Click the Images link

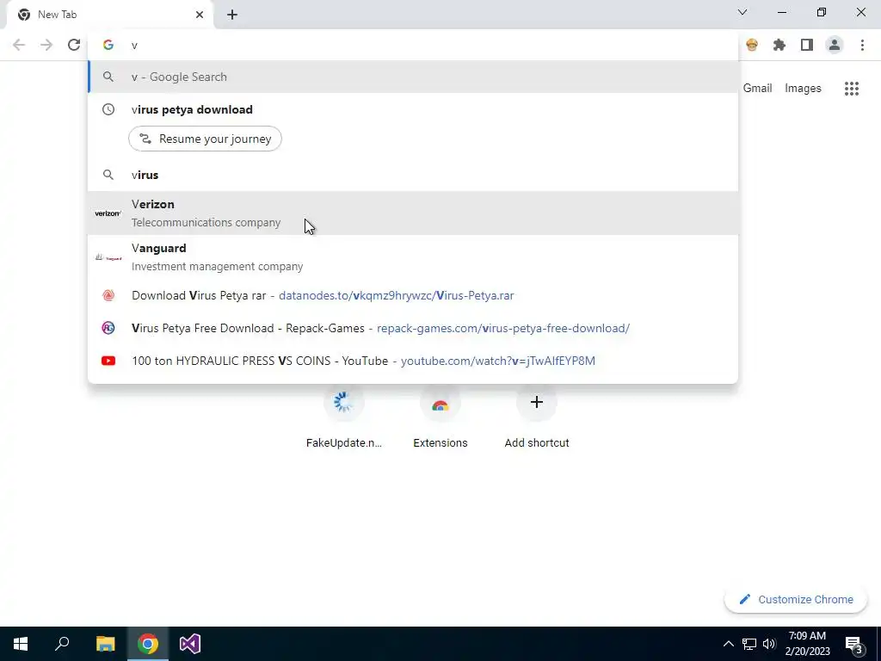(x=803, y=89)
